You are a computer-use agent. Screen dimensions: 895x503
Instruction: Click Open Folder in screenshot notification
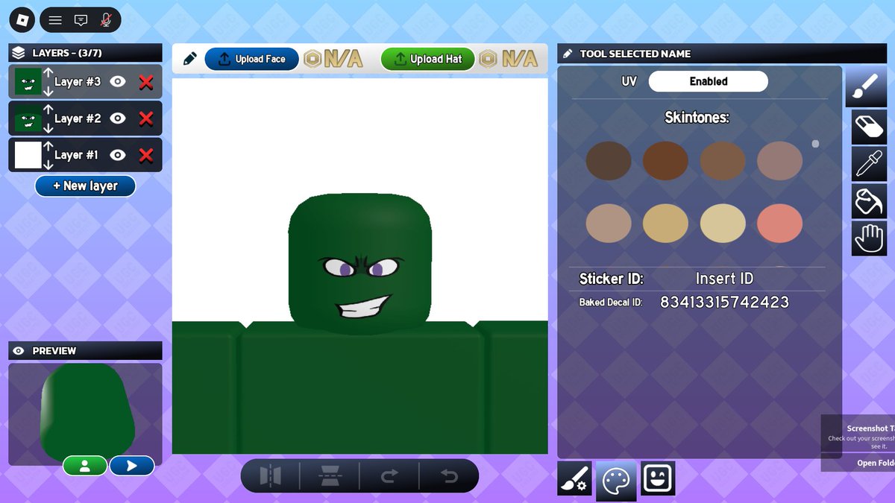[876, 463]
